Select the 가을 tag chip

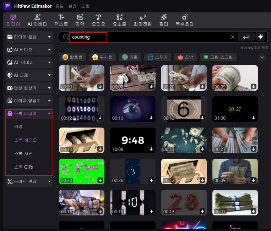point(130,57)
